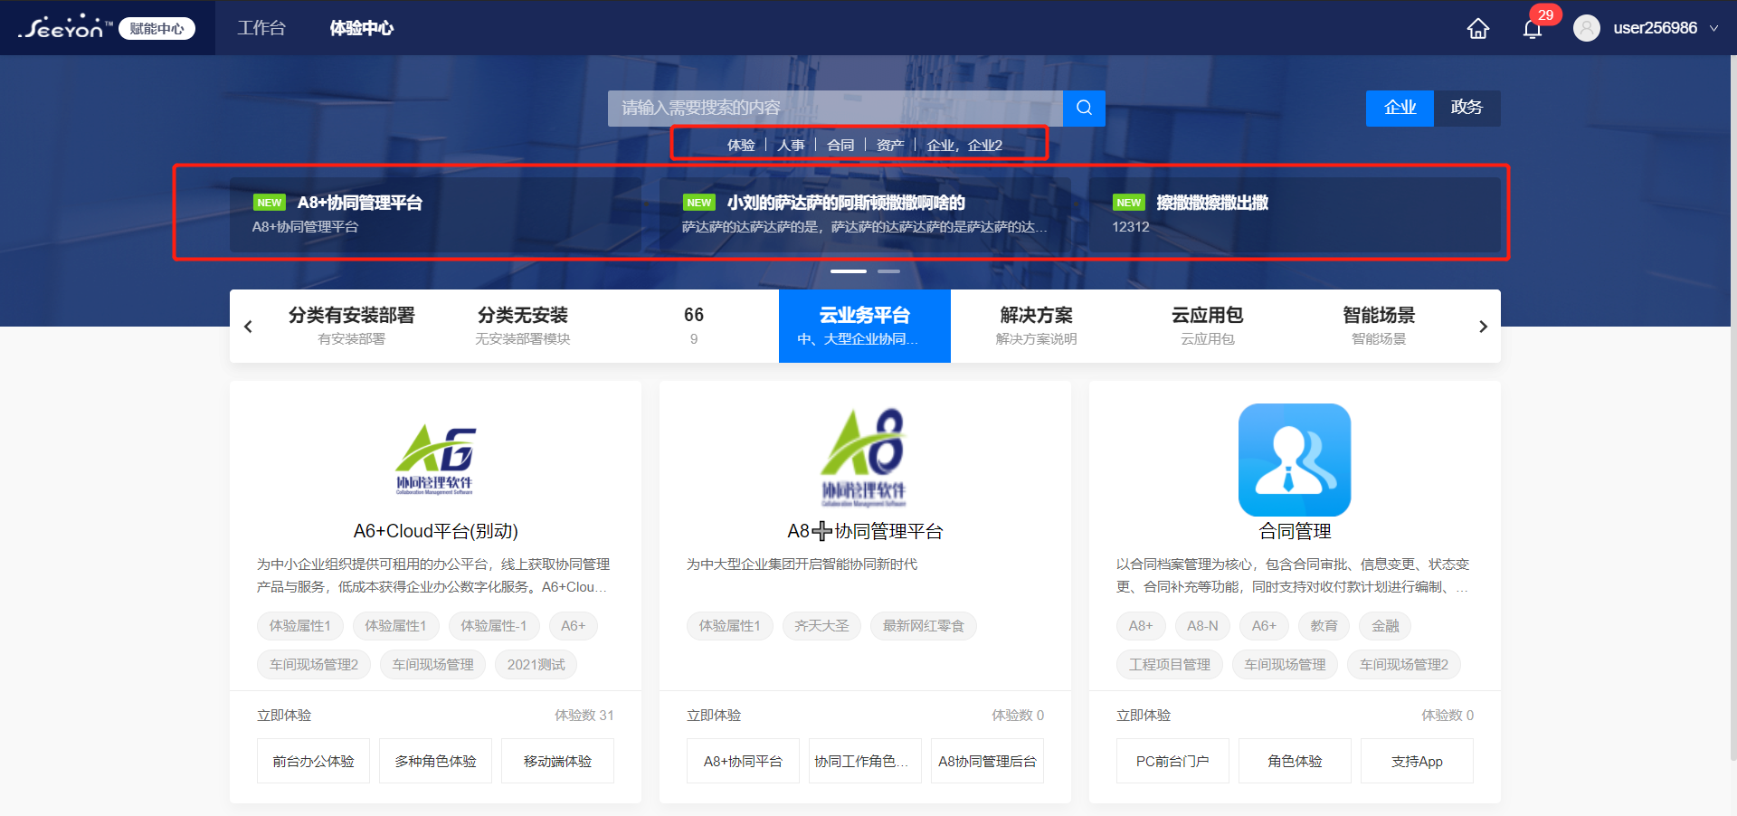Click the 移动端体验 button
The height and width of the screenshot is (816, 1737).
(557, 761)
